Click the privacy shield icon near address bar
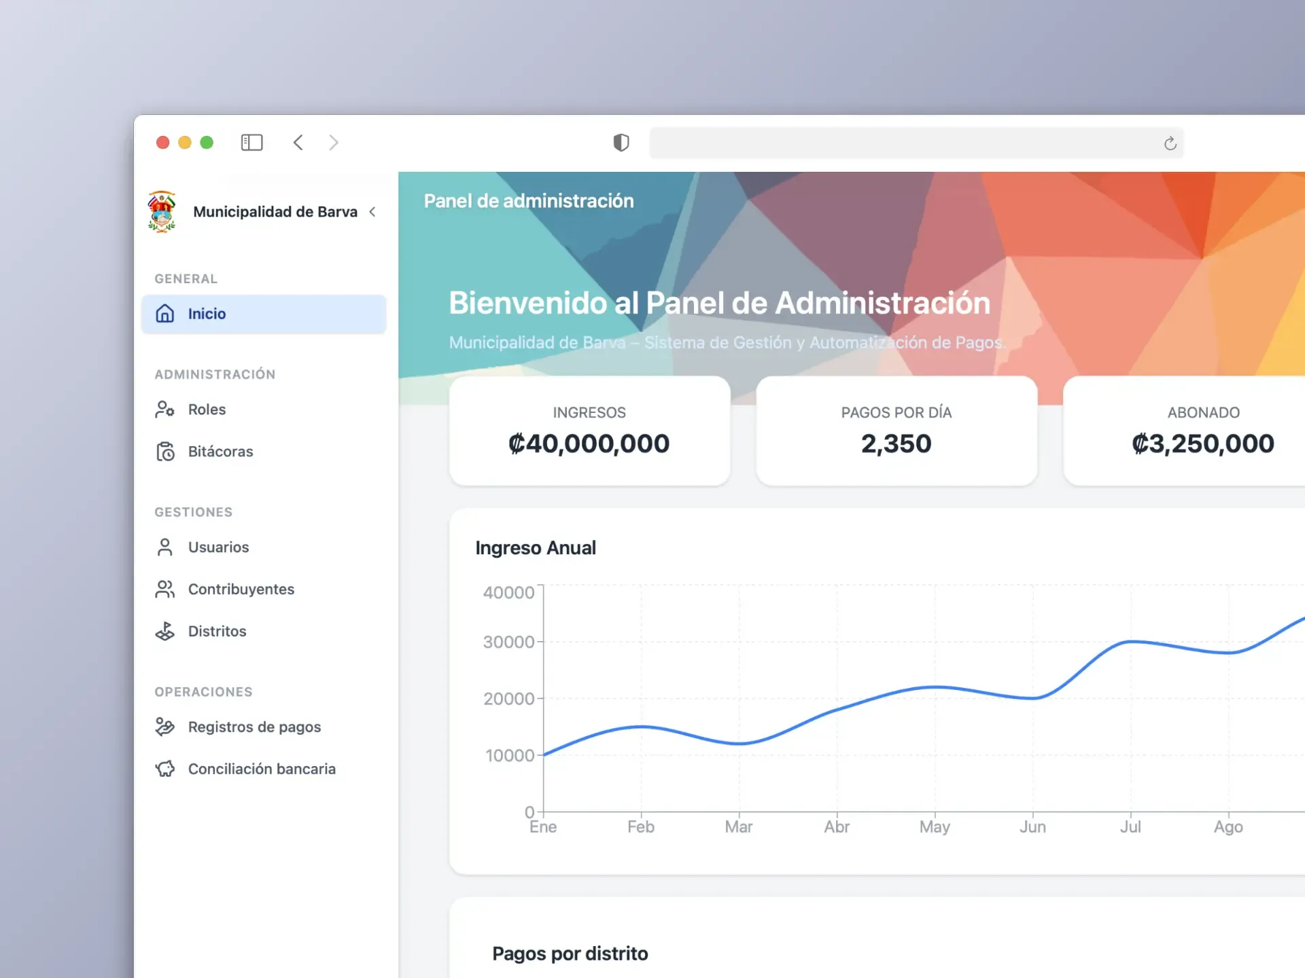 click(x=621, y=143)
